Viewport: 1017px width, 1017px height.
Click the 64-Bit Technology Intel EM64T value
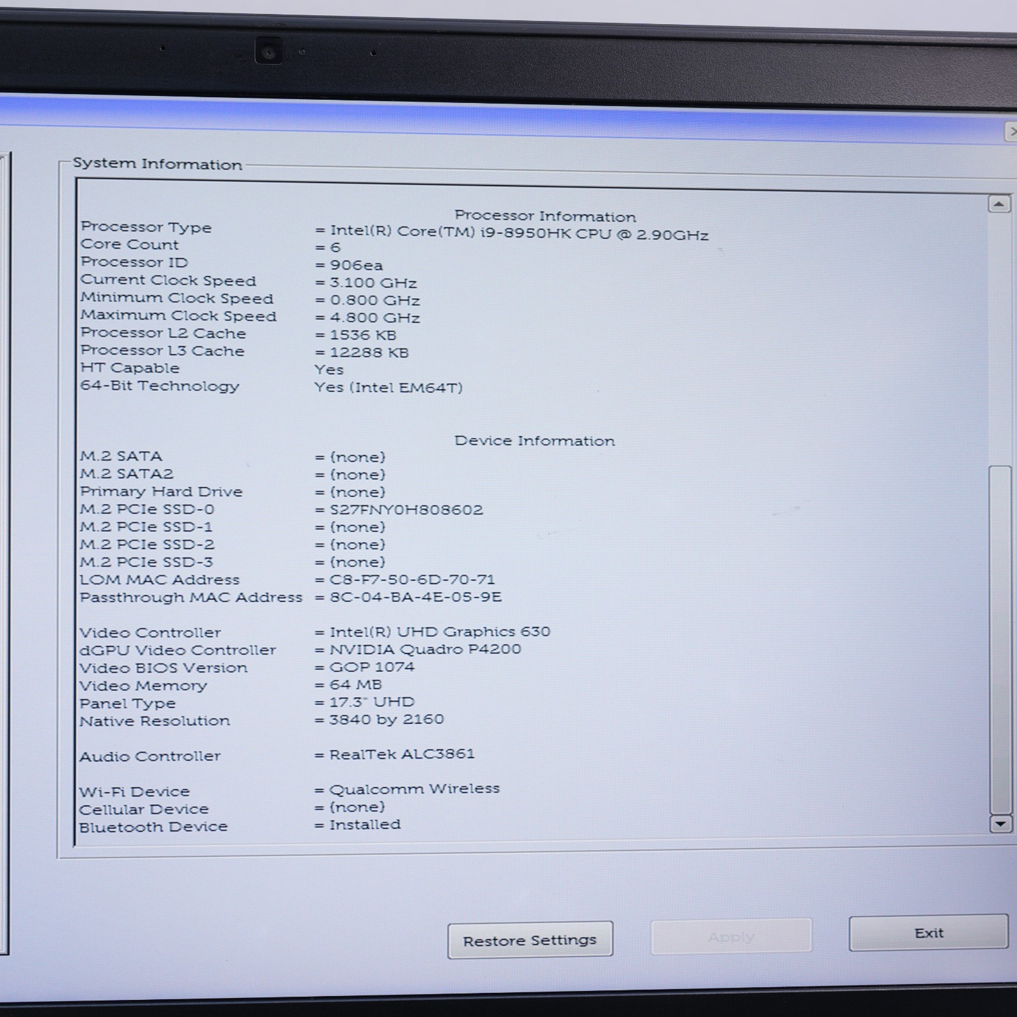pos(388,388)
